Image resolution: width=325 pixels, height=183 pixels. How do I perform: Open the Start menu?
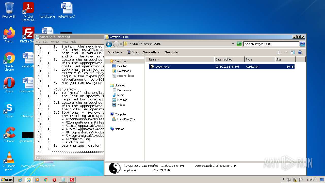[x=7, y=180]
